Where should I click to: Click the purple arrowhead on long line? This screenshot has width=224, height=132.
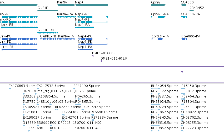[182, 72]
